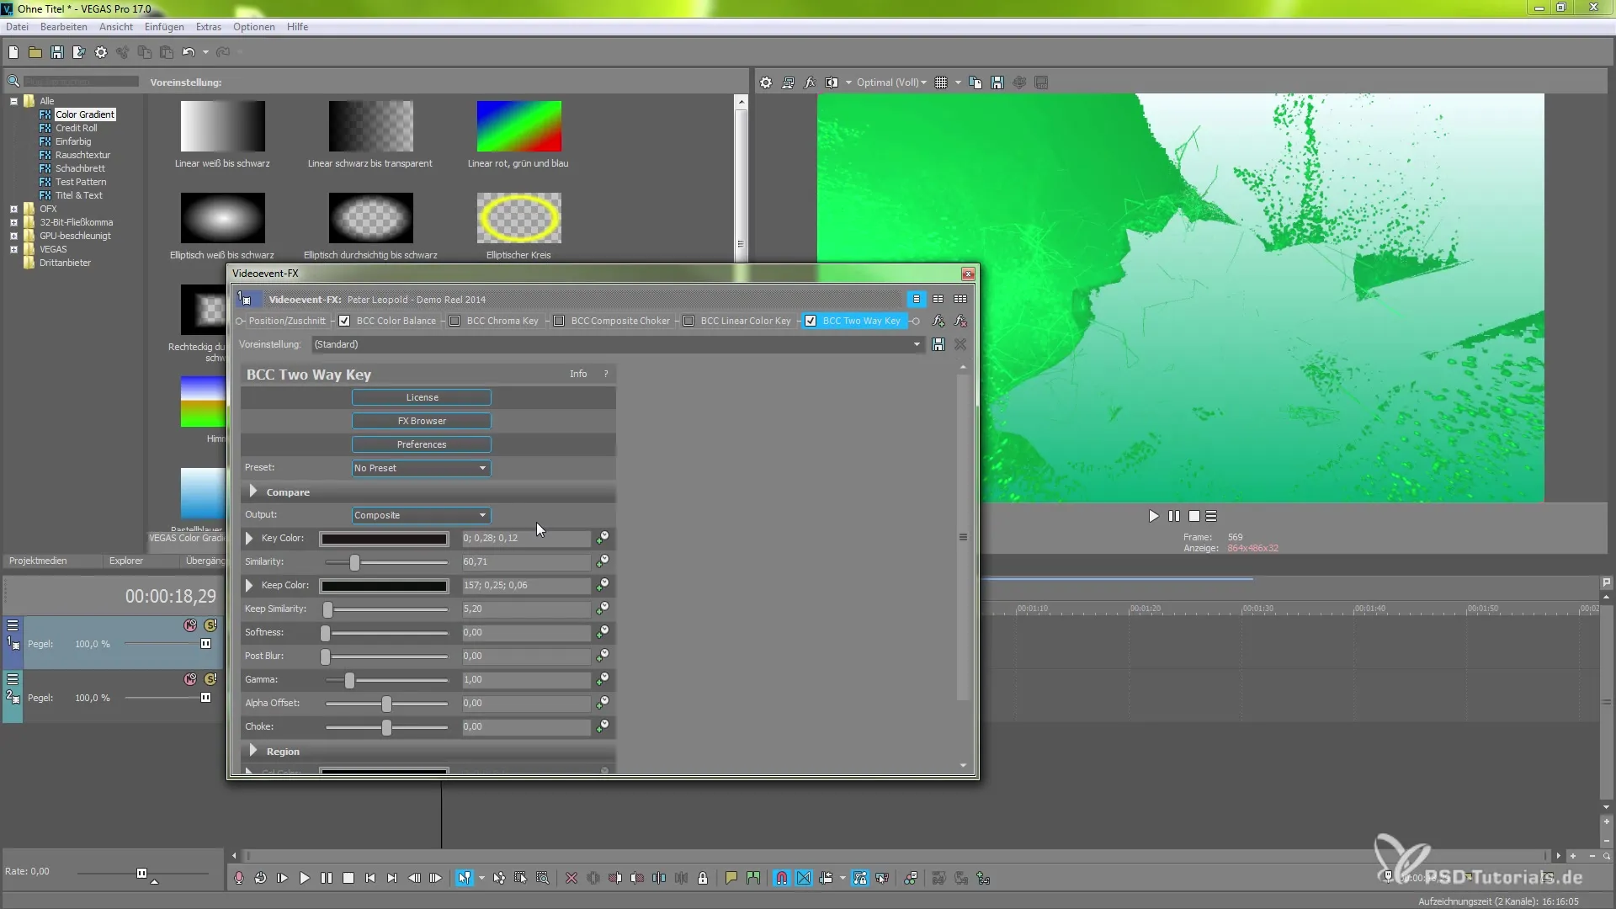Click the undo arrow icon

pos(189,52)
